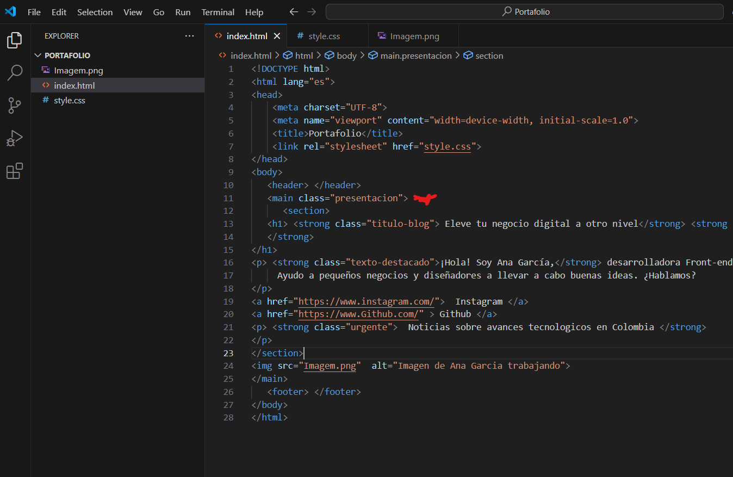The image size is (733, 477).
Task: Click the "texto-destacado" class value on line 16
Action: coord(390,262)
